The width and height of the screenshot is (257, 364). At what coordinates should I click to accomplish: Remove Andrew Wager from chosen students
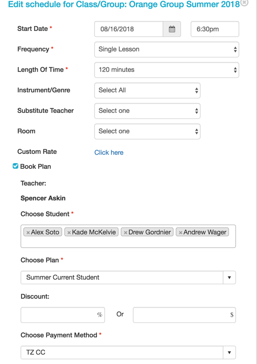tap(181, 233)
